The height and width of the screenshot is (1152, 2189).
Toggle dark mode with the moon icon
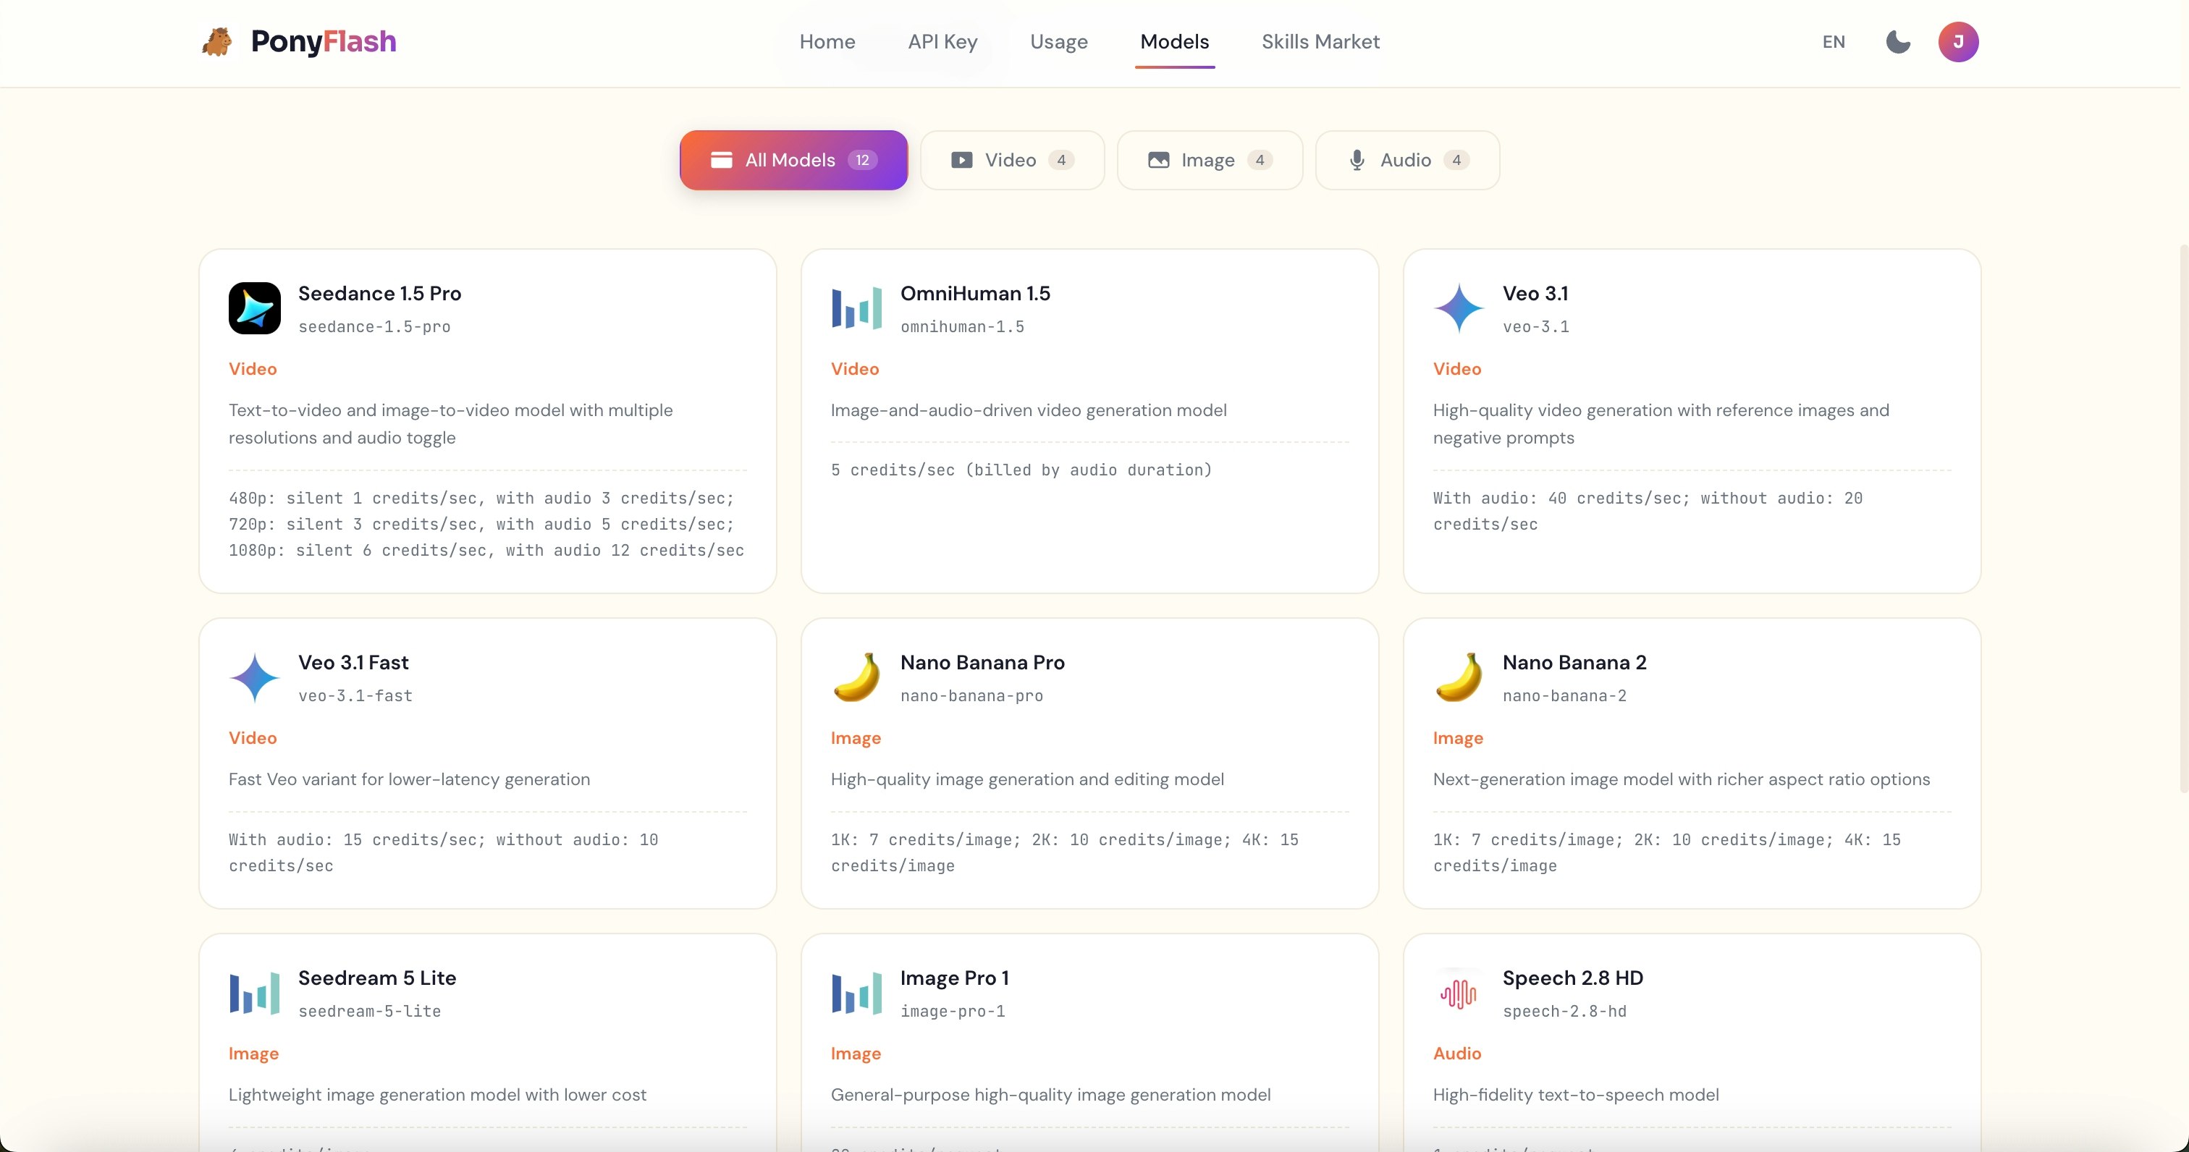pos(1897,42)
